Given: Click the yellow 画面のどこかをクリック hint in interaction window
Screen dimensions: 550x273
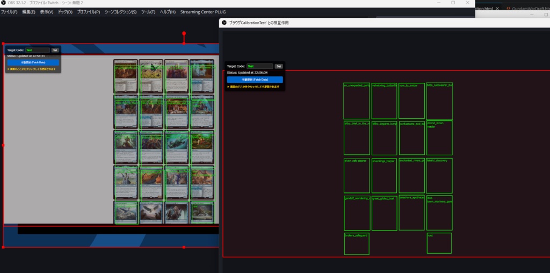Looking at the screenshot, I should (254, 87).
